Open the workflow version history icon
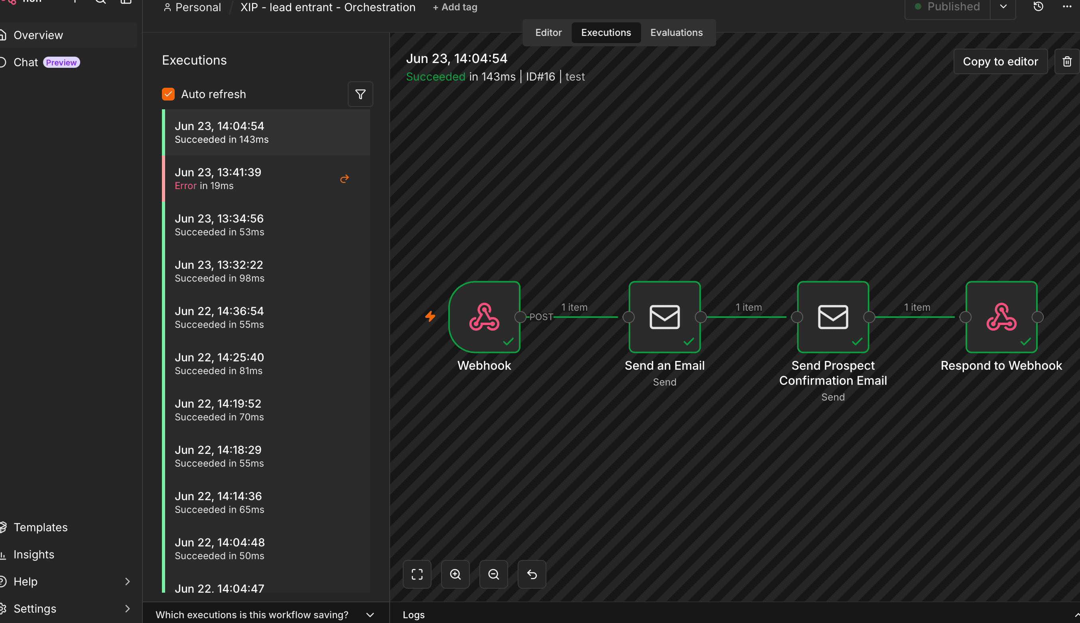1080x623 pixels. click(1038, 7)
